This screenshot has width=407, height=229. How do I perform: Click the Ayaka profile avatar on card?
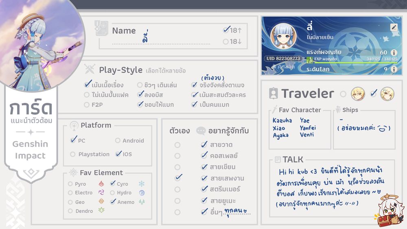(x=283, y=36)
